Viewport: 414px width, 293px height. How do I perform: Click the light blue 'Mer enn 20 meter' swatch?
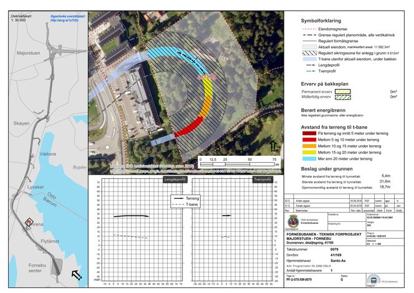click(304, 159)
